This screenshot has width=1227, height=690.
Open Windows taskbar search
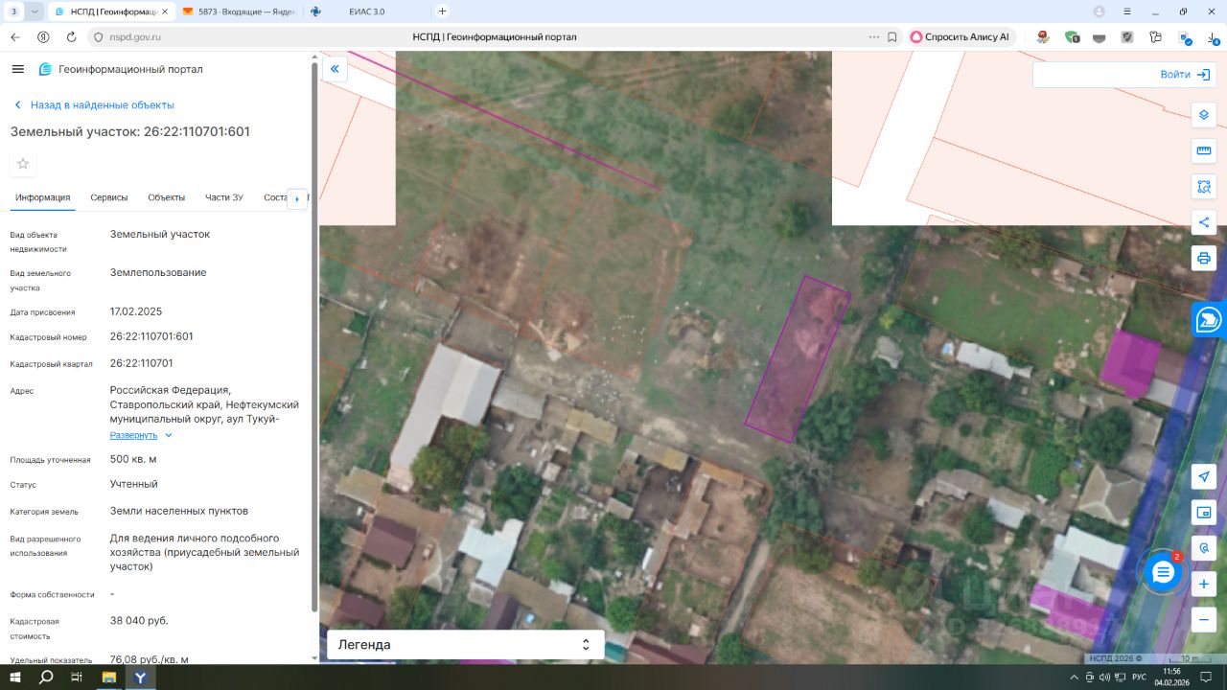46,677
